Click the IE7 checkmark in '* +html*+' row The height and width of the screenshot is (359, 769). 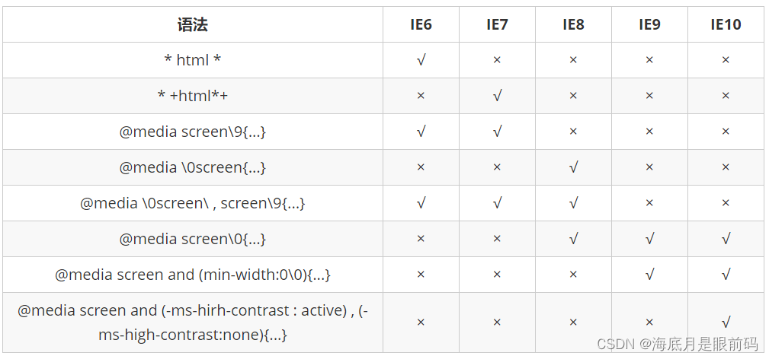pyautogui.click(x=497, y=96)
